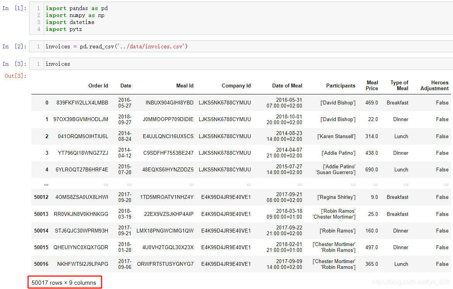Select the 'Type of Meal' column header
Screen dimensions: 453x289
400,86
